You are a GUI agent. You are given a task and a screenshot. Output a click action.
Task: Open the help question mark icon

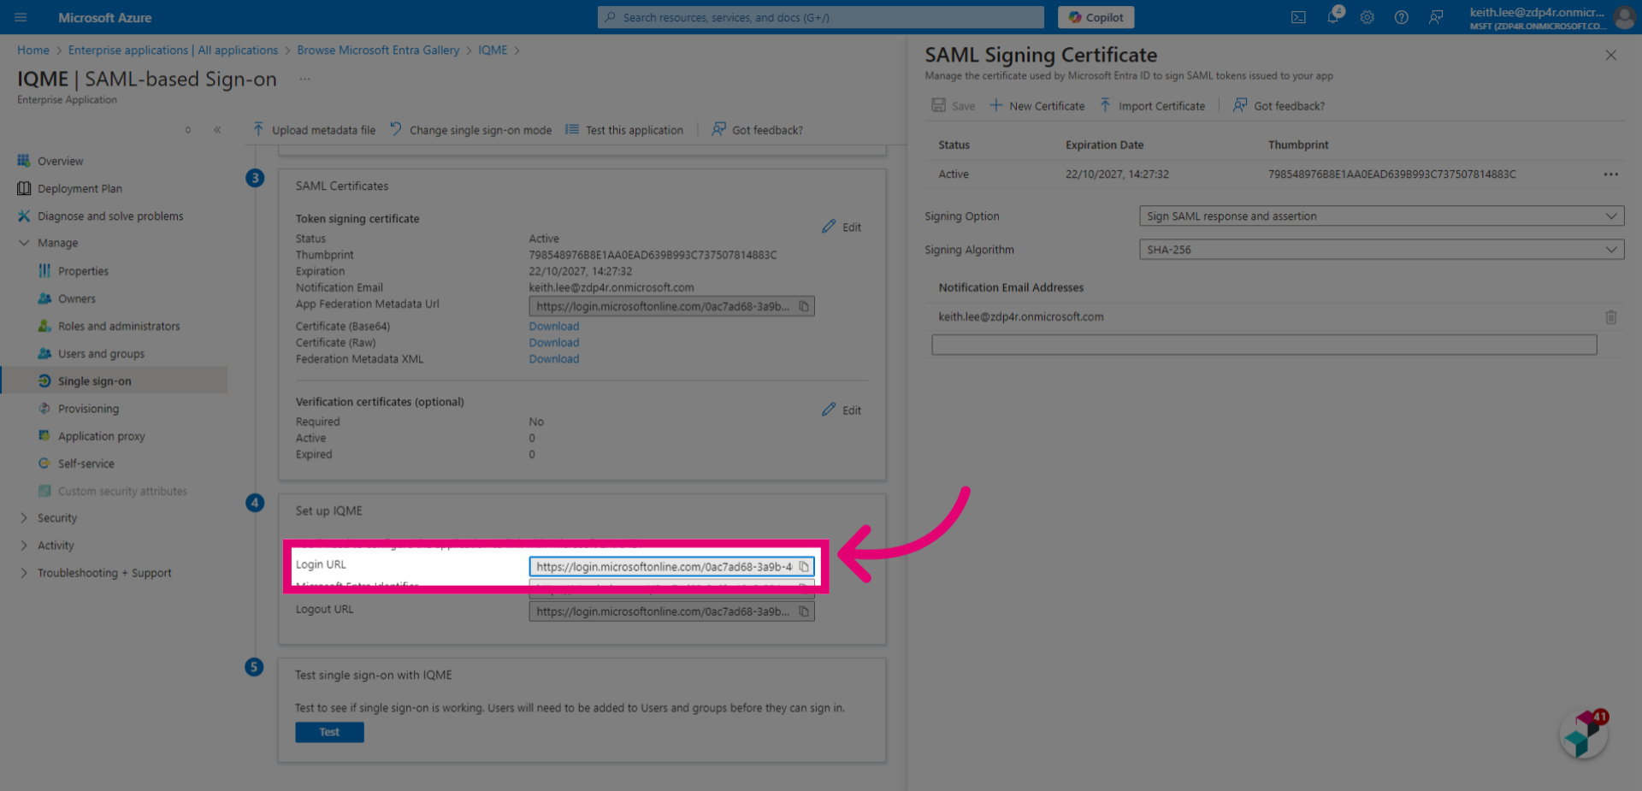(1402, 17)
